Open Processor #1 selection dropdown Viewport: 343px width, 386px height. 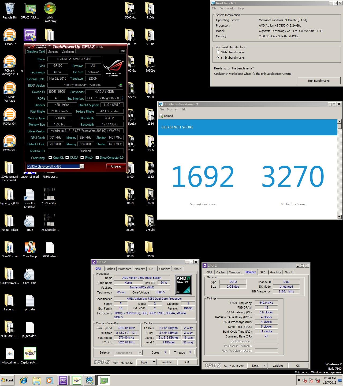140,353
